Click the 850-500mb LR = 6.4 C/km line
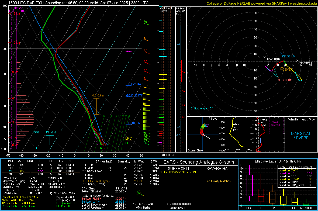The width and height of the screenshot is (318, 211). point(19,203)
